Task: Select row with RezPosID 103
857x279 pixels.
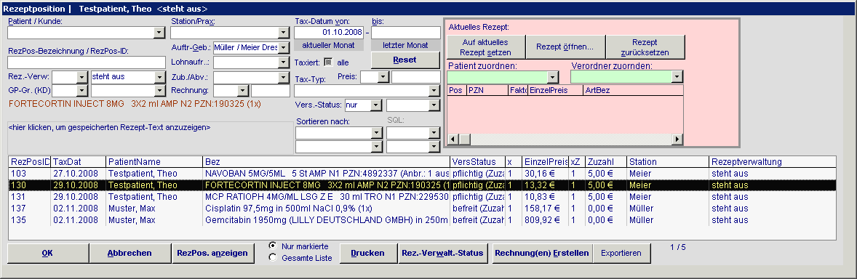Action: (423, 174)
